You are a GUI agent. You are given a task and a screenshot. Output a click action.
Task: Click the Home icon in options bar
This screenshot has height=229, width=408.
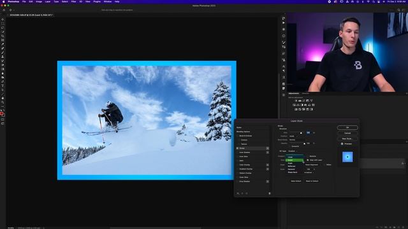tap(4, 10)
